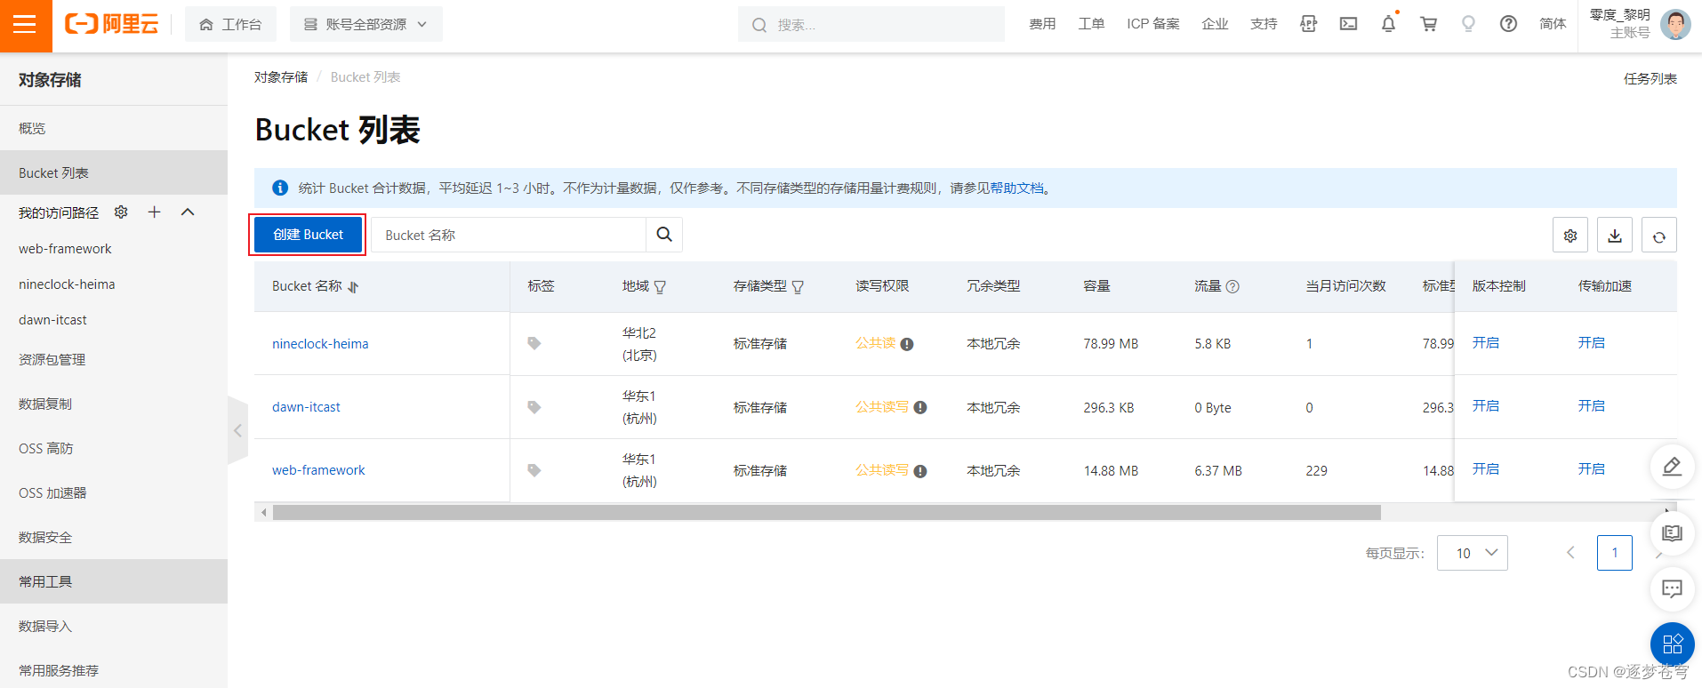Open the Cloud Shell terminal icon
Viewport: 1702px width, 688px height.
click(x=1348, y=24)
